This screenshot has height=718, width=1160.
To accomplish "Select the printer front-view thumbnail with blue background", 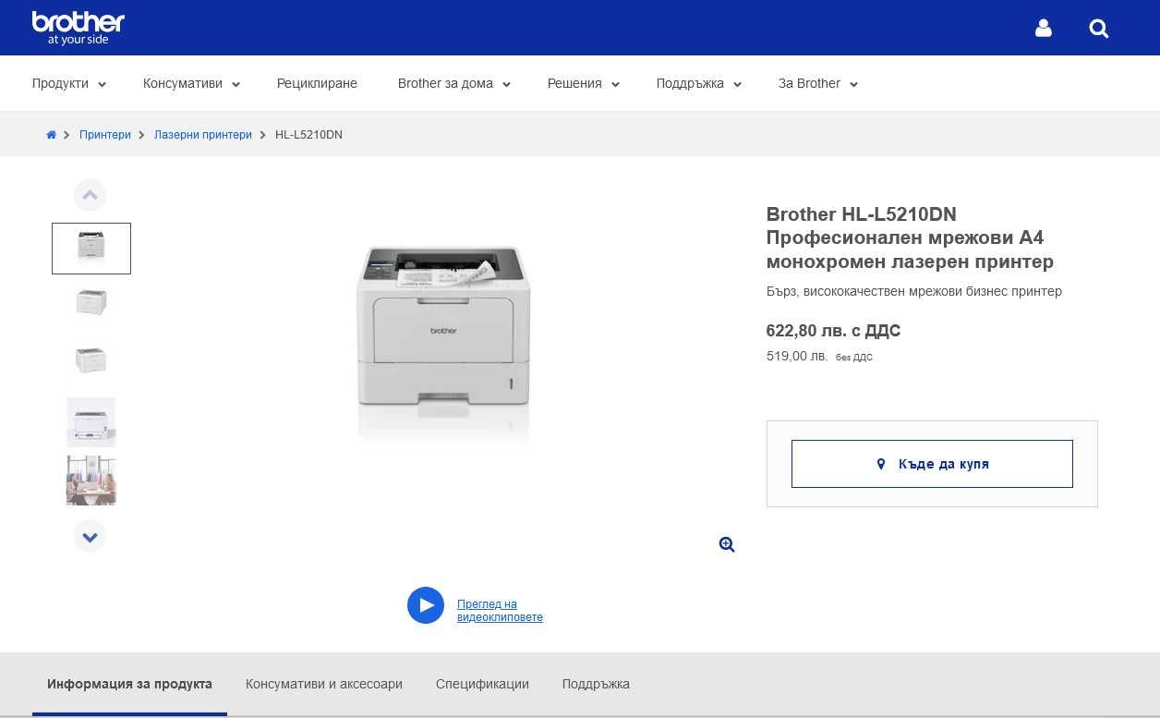I will [x=91, y=422].
